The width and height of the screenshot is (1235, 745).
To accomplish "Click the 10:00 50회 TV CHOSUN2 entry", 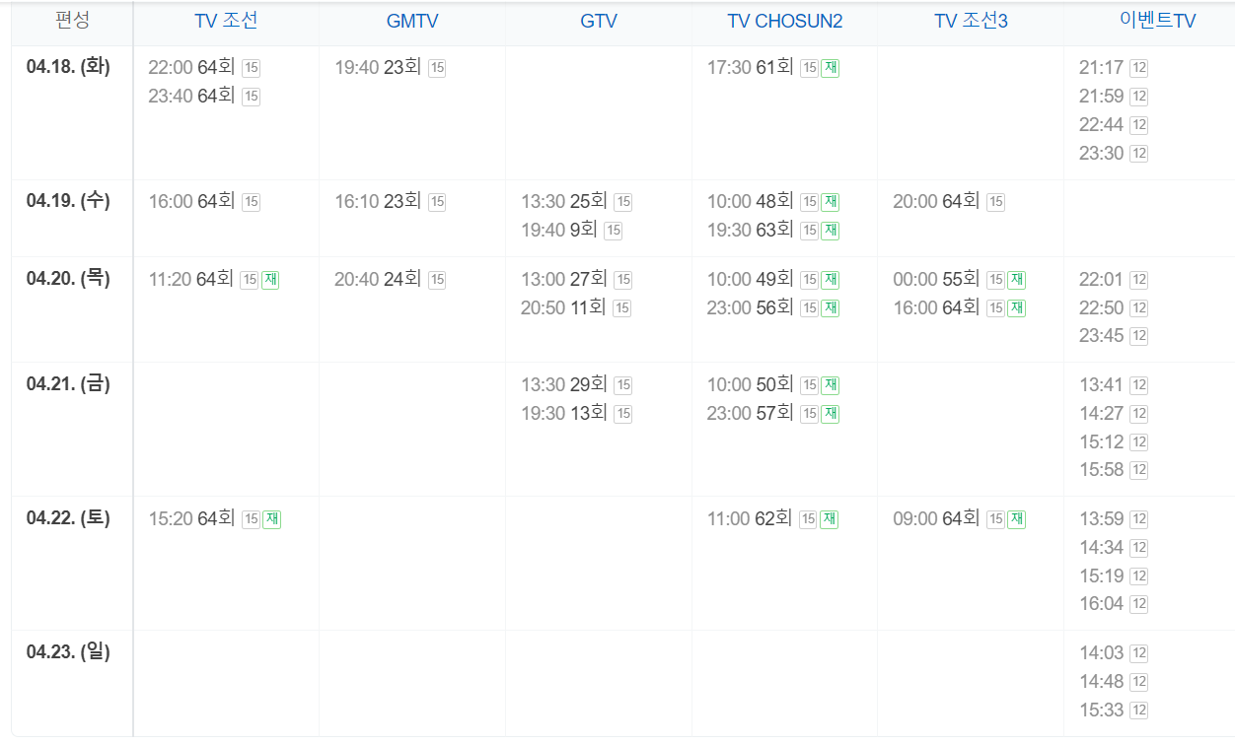I will [751, 384].
